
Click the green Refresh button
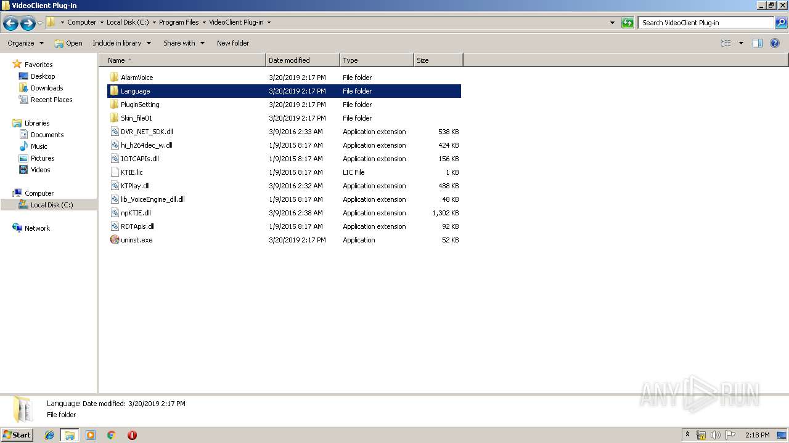(628, 23)
